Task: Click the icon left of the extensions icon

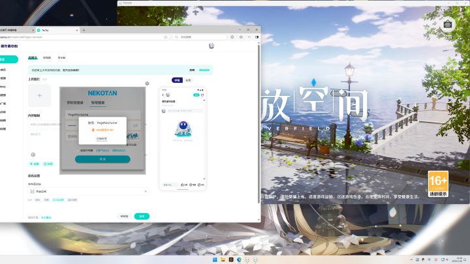Action: tap(232, 37)
